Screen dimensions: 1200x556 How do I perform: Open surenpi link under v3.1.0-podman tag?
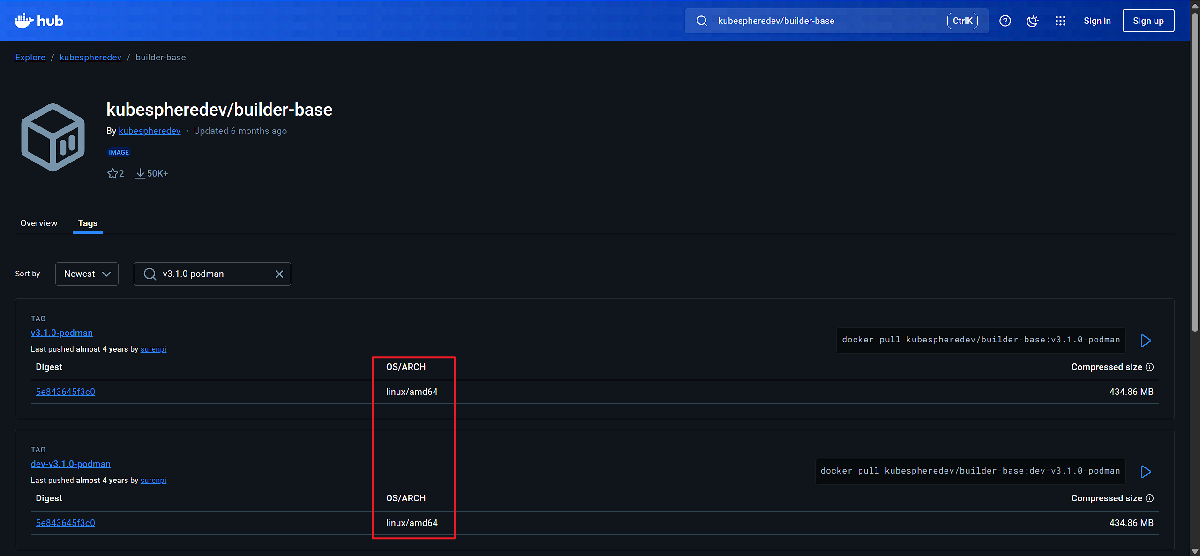(153, 349)
